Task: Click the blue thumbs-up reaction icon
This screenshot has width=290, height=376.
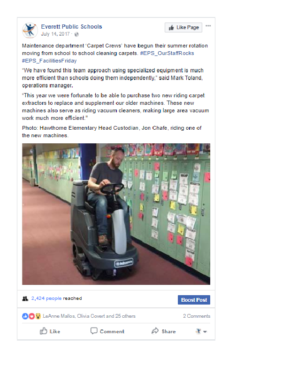Action: click(25, 316)
